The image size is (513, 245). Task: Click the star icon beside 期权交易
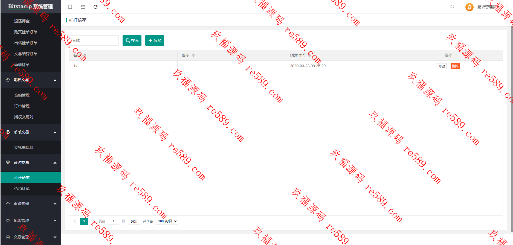(8, 80)
